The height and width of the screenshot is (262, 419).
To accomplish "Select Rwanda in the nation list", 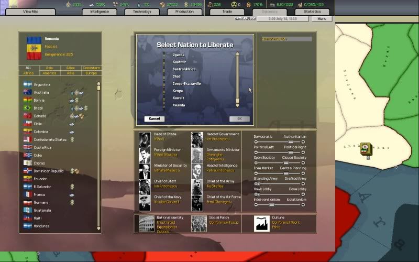I will pyautogui.click(x=179, y=105).
